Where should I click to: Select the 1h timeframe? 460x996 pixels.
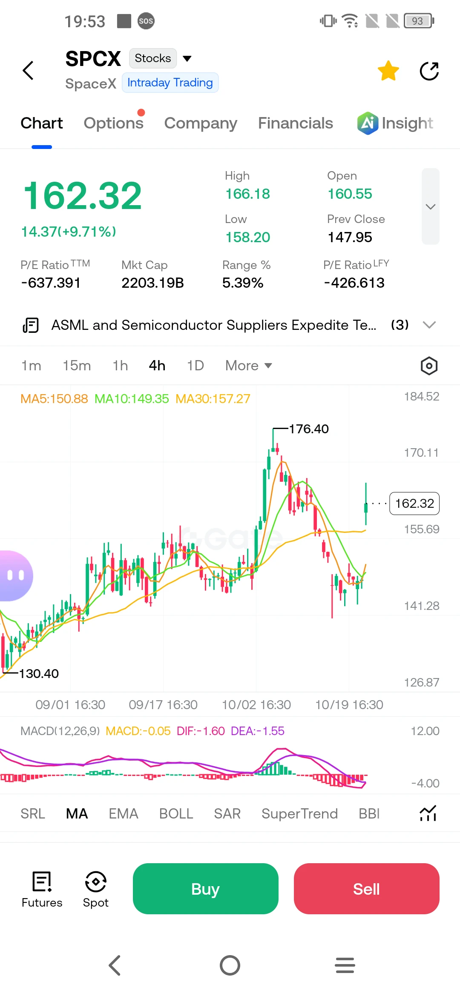[x=120, y=366]
